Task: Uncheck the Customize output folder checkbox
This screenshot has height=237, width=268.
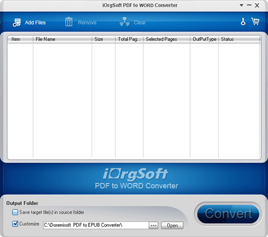Action: [x=15, y=224]
